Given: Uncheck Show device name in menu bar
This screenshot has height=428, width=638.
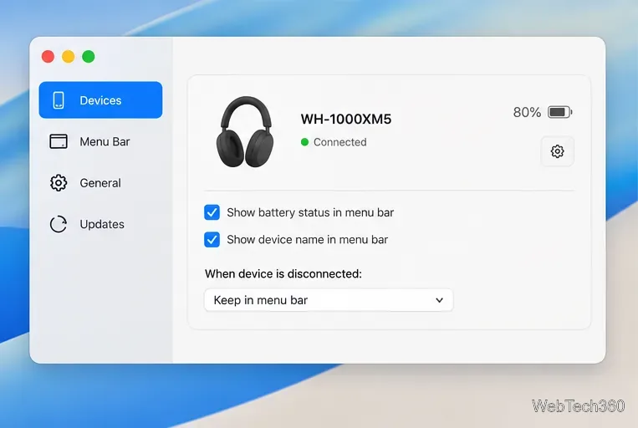Looking at the screenshot, I should [x=212, y=240].
